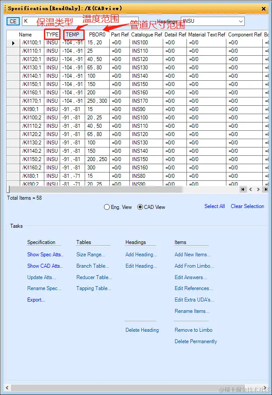Screen dimensions: 272x395
Task: Click the CE button
Action: pos(13,21)
